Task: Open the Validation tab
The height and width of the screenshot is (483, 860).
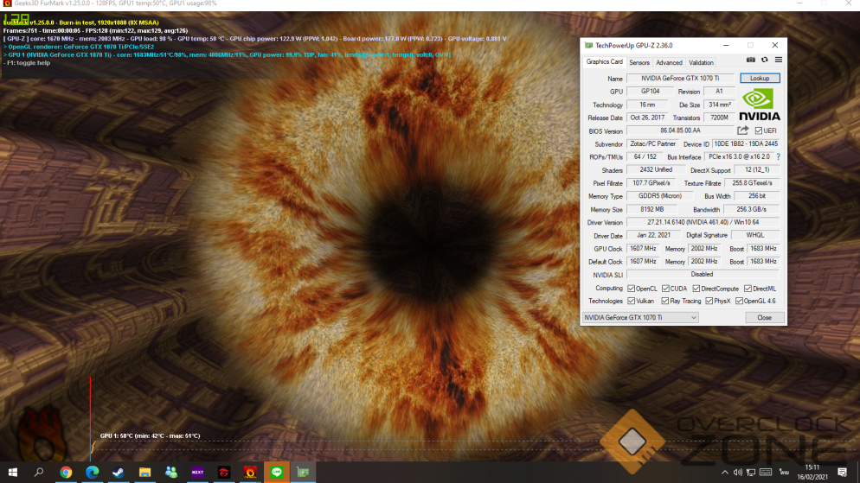Action: tap(701, 62)
